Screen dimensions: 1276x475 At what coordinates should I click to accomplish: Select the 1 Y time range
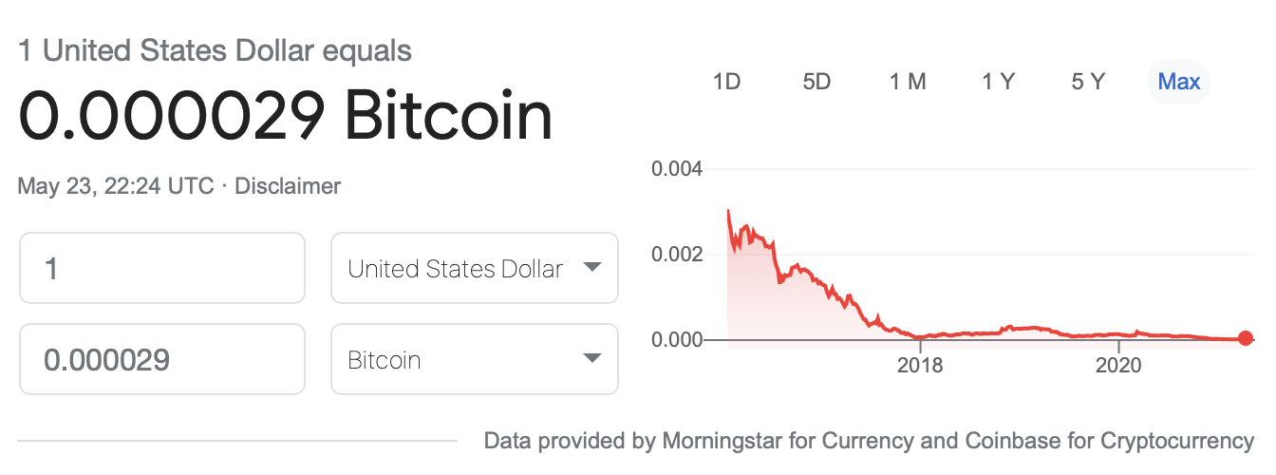click(x=998, y=82)
